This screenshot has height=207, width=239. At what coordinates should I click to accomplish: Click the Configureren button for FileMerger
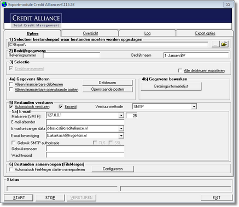coord(113,169)
